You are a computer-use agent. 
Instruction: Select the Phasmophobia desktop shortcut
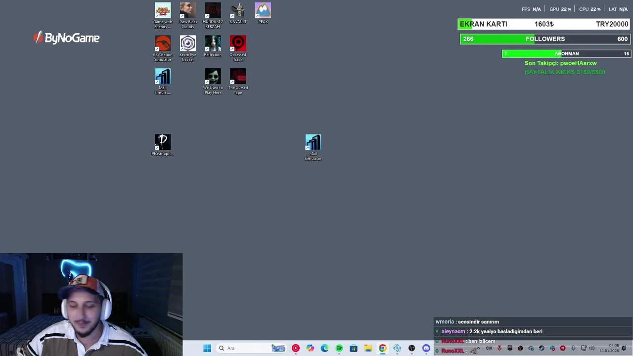tap(163, 145)
